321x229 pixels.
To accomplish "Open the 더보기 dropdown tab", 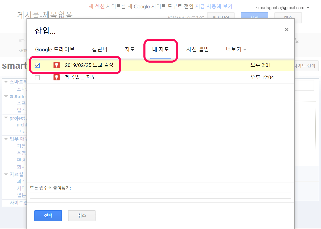I will click(x=236, y=49).
